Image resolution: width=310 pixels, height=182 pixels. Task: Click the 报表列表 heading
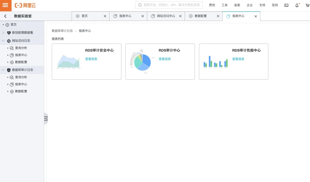tap(58, 39)
